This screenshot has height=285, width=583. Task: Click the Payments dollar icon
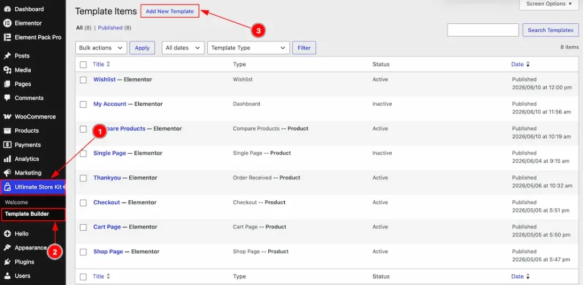tap(7, 145)
